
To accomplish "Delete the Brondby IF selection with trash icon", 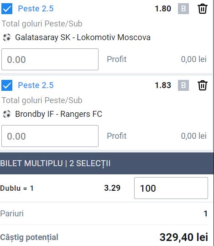I will 203,85.
